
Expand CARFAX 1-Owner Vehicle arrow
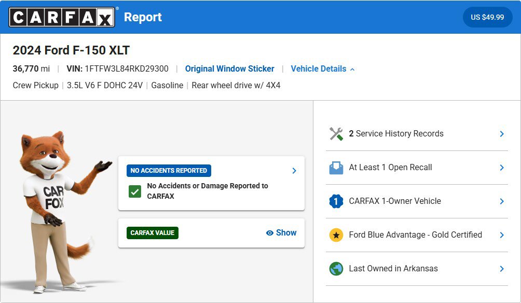pyautogui.click(x=502, y=201)
